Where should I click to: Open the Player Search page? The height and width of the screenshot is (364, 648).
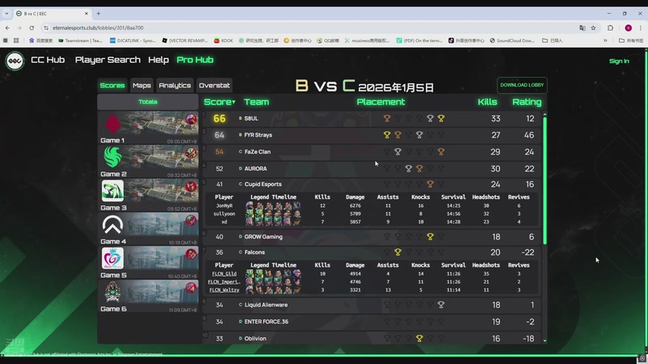coord(108,60)
